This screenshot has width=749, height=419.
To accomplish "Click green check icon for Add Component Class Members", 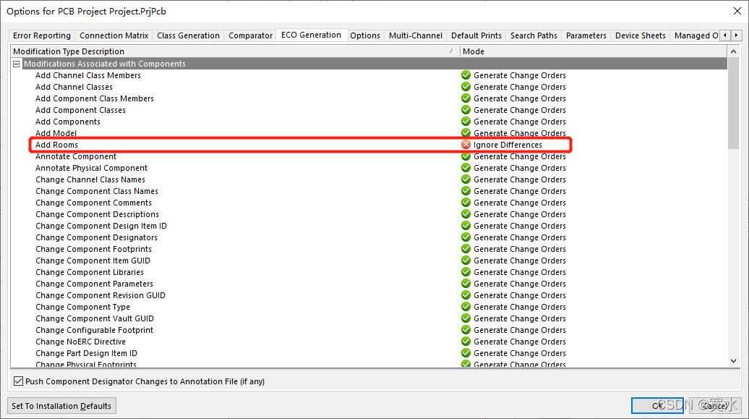I will coord(466,98).
